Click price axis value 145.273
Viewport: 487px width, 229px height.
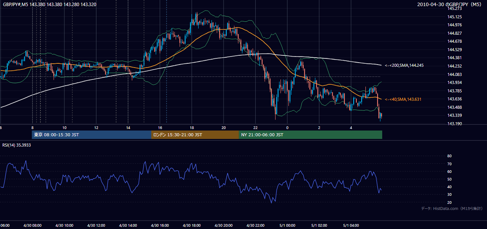click(x=455, y=8)
